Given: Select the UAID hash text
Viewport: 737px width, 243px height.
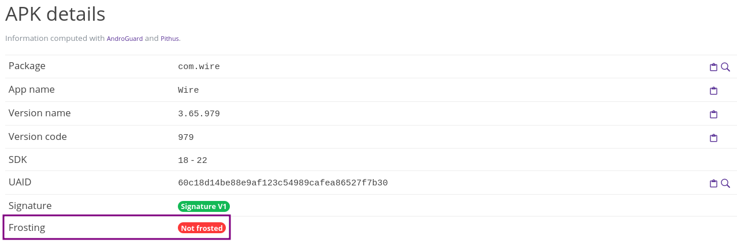Looking at the screenshot, I should [283, 183].
